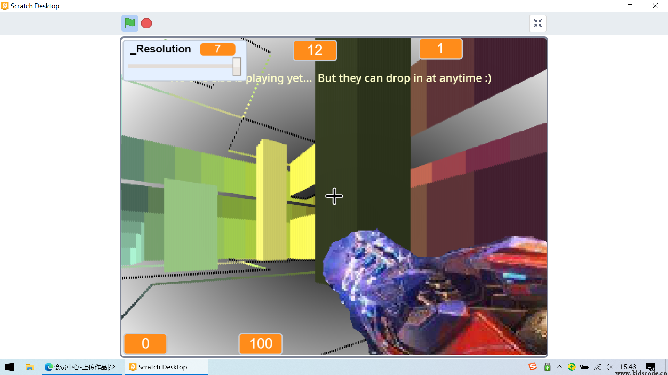Click the Resolution slider handle
The width and height of the screenshot is (668, 375).
237,66
